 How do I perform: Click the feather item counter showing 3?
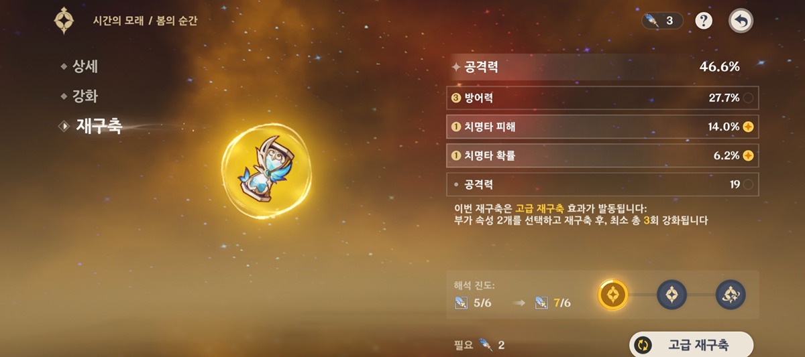(x=662, y=21)
